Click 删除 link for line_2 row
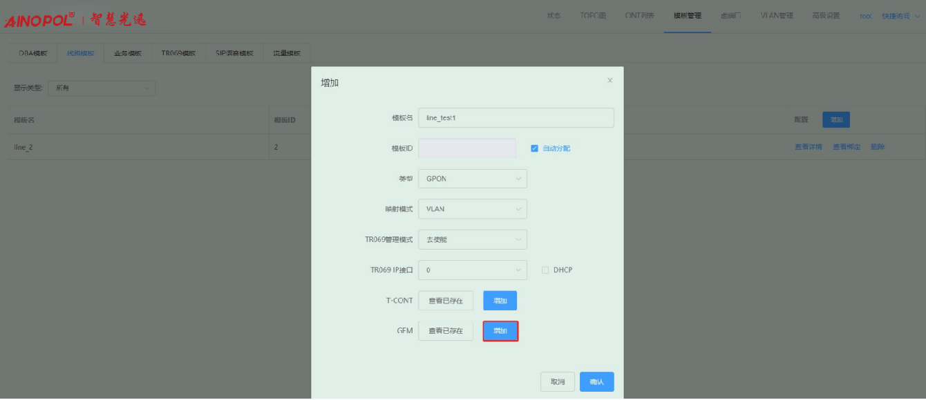The height and width of the screenshot is (400, 926). 878,147
